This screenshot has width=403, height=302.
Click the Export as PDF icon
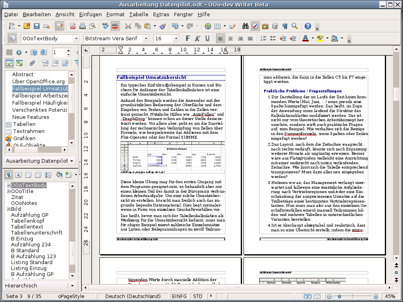pos(73,26)
